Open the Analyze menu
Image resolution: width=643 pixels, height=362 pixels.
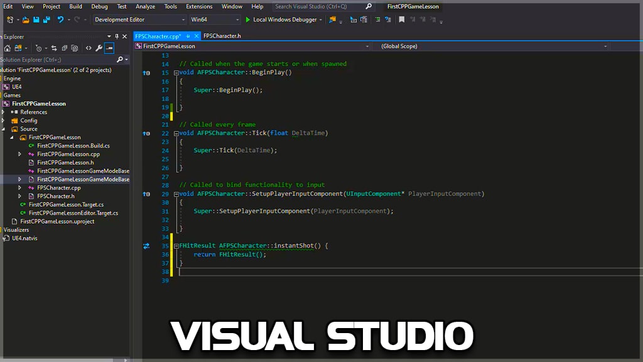145,6
